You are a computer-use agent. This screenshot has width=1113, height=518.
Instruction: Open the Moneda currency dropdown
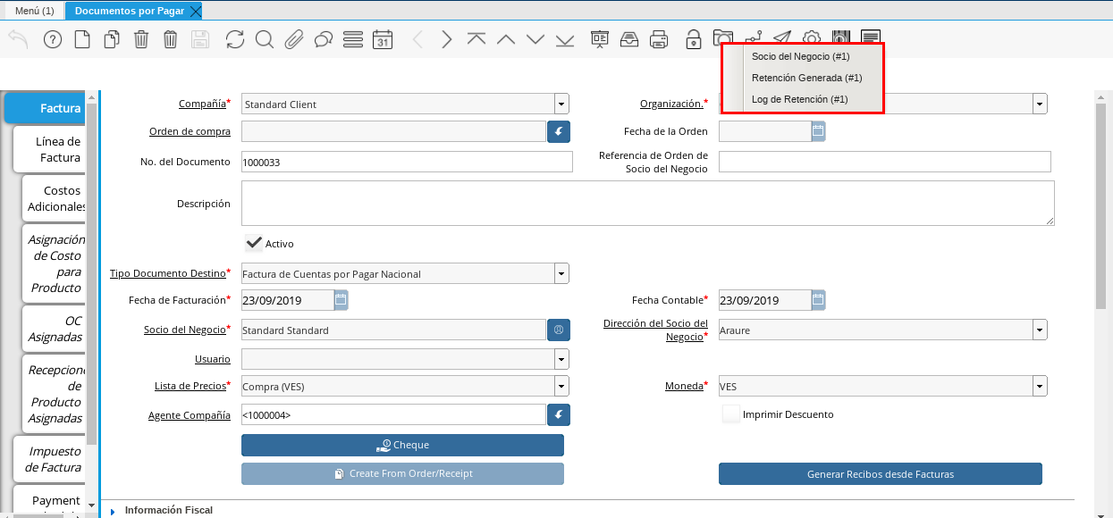pyautogui.click(x=1039, y=387)
